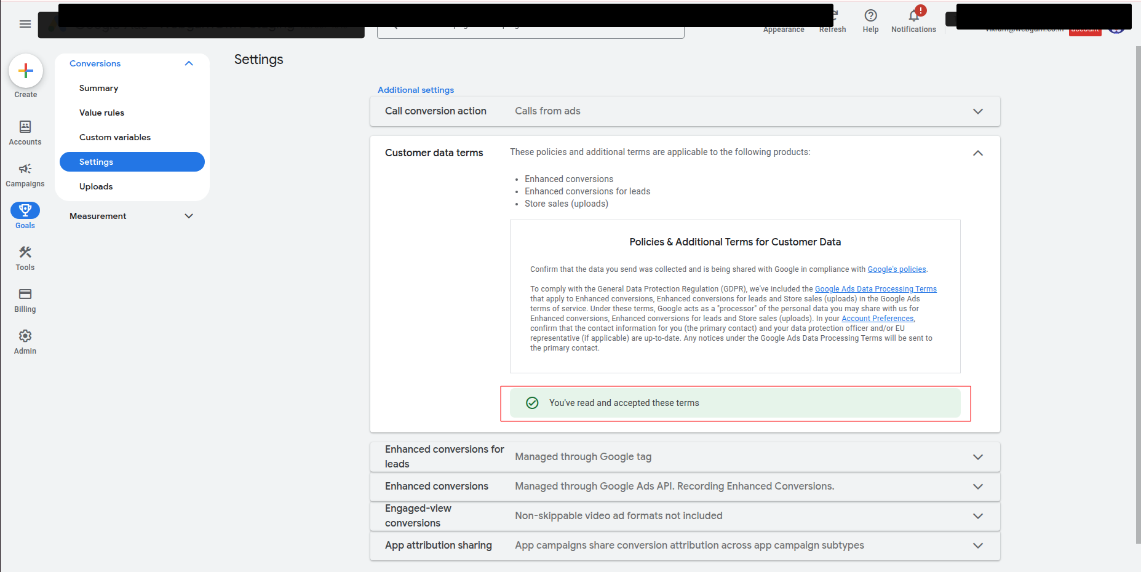This screenshot has height=572, width=1141.
Task: Click 'Calls from ads' value text
Action: click(547, 111)
